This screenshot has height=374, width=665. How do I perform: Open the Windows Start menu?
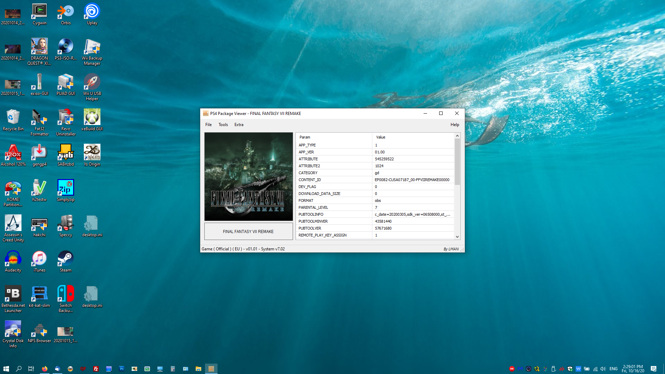[x=6, y=369]
